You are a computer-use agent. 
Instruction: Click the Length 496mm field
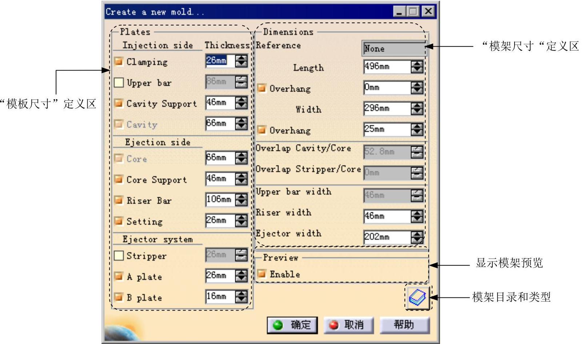click(387, 67)
